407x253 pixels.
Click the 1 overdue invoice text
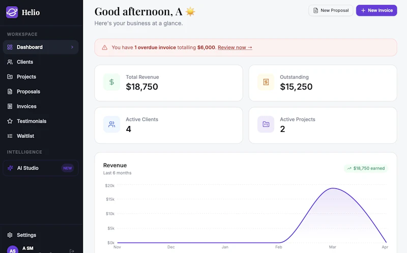click(x=155, y=47)
